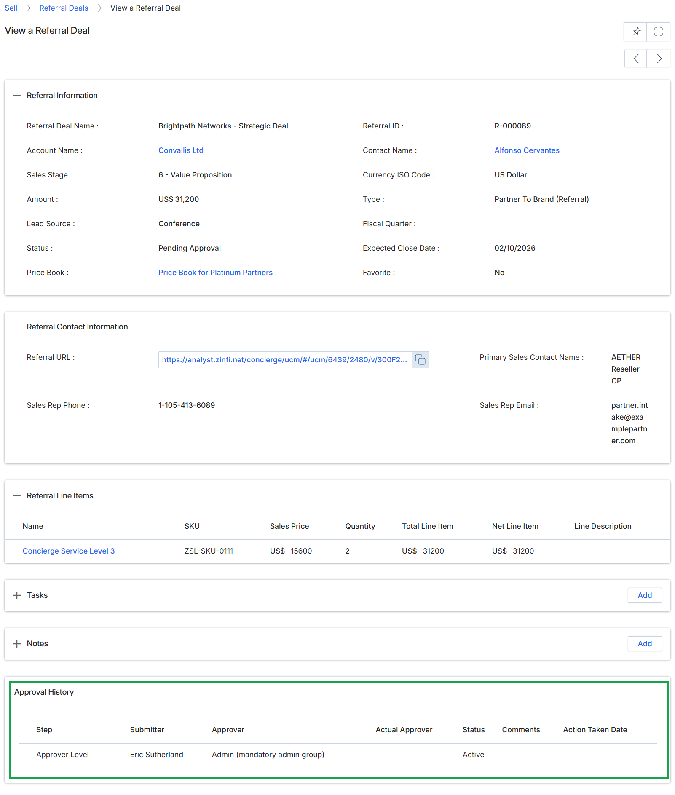Go to previous referral deal arrow
Screen dimensions: 675x795
635,59
